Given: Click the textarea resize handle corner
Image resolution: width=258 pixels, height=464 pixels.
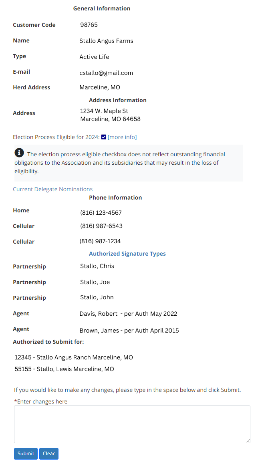Looking at the screenshot, I should [x=248, y=441].
